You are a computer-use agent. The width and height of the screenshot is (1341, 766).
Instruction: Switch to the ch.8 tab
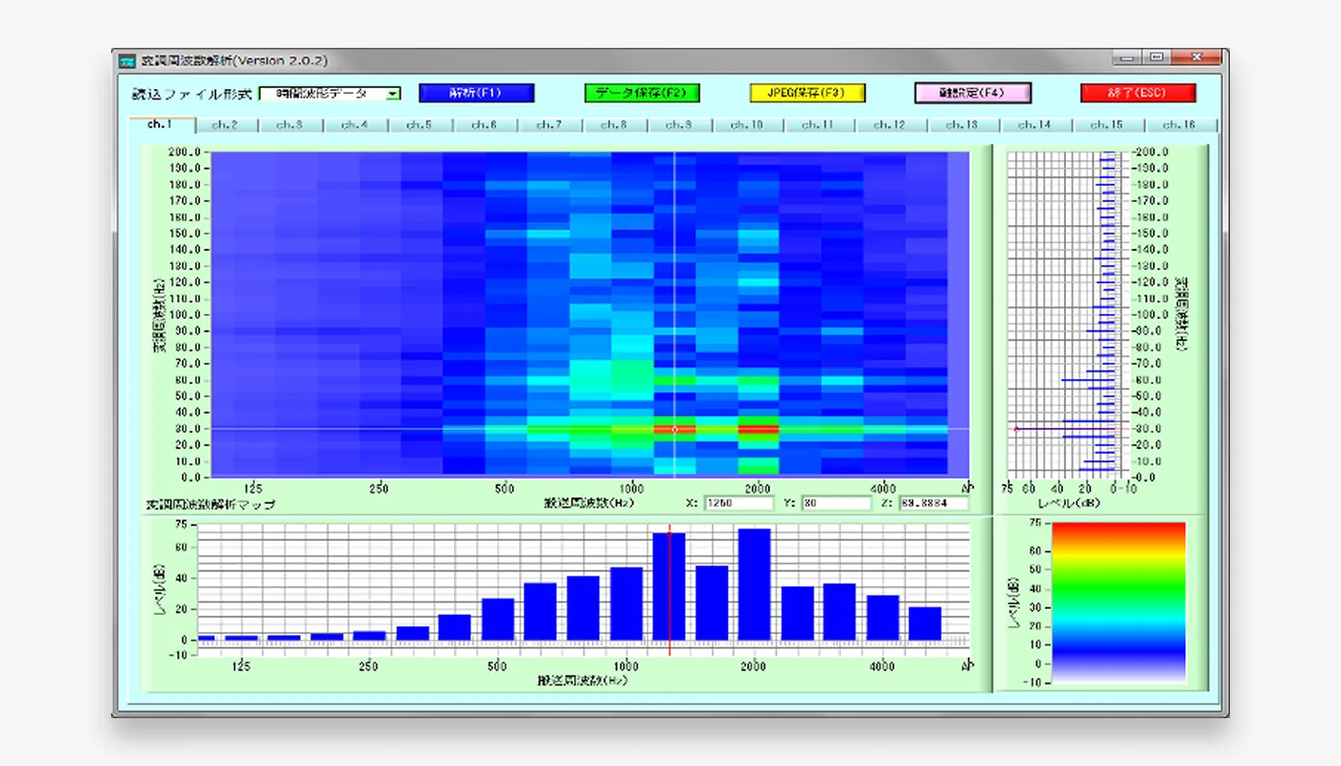[613, 124]
